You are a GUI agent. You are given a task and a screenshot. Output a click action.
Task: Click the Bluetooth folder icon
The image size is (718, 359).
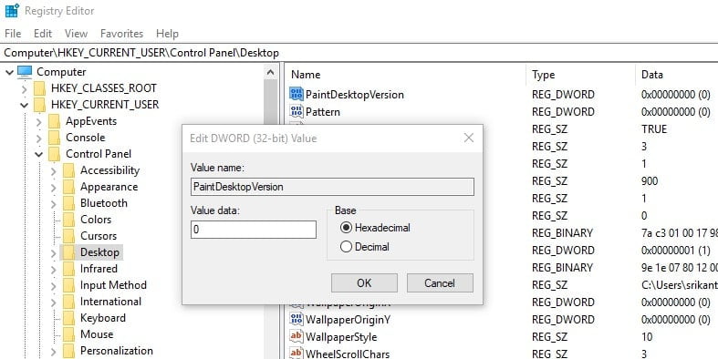click(x=69, y=203)
